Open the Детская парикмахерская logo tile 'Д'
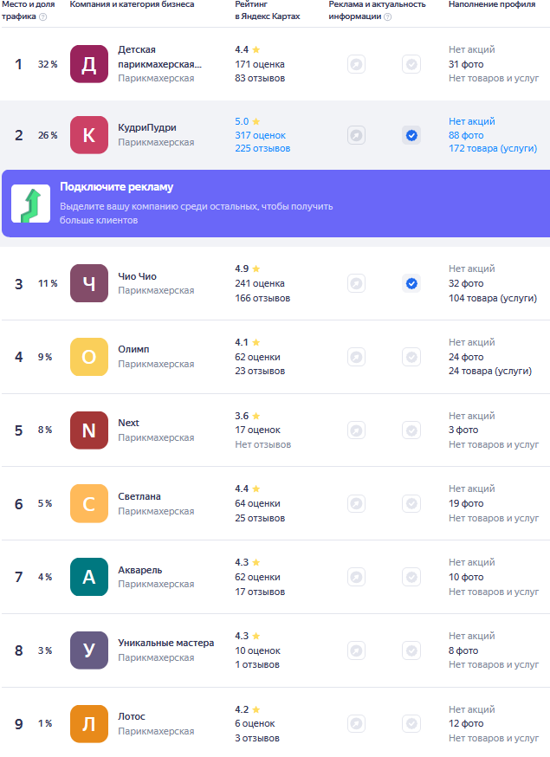This screenshot has height=757, width=550. 89,64
